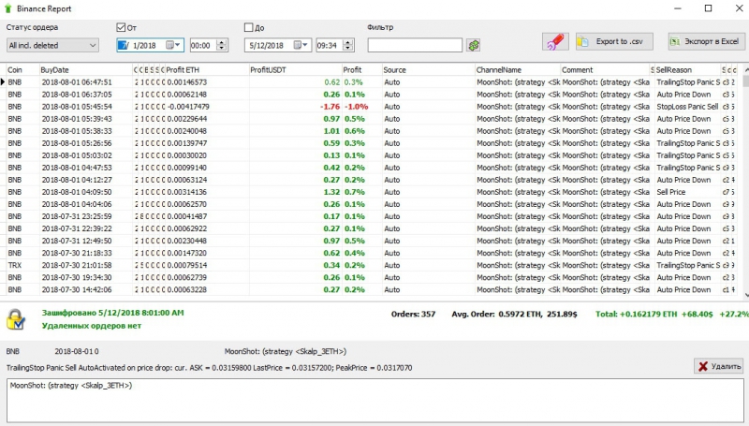Expand the От date dropdown arrow
This screenshot has height=426, width=749.
click(x=178, y=45)
